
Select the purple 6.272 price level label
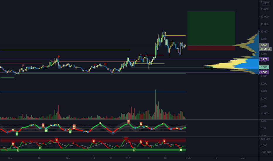coord(264,59)
